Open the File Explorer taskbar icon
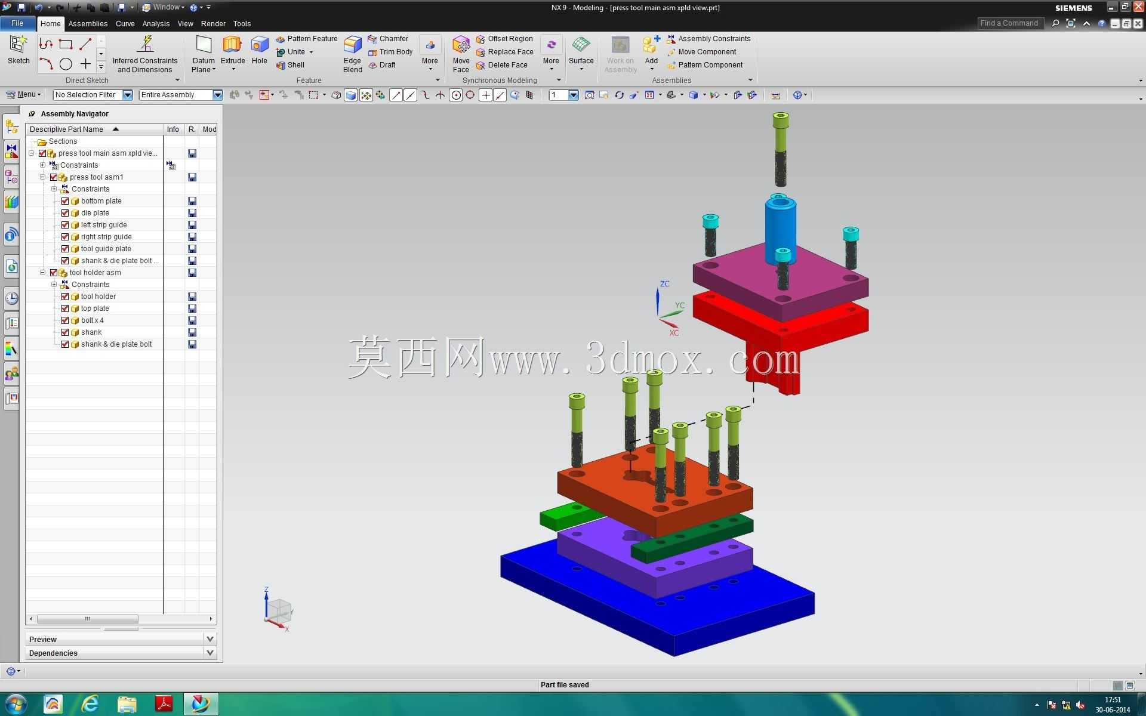The height and width of the screenshot is (716, 1146). (x=127, y=704)
